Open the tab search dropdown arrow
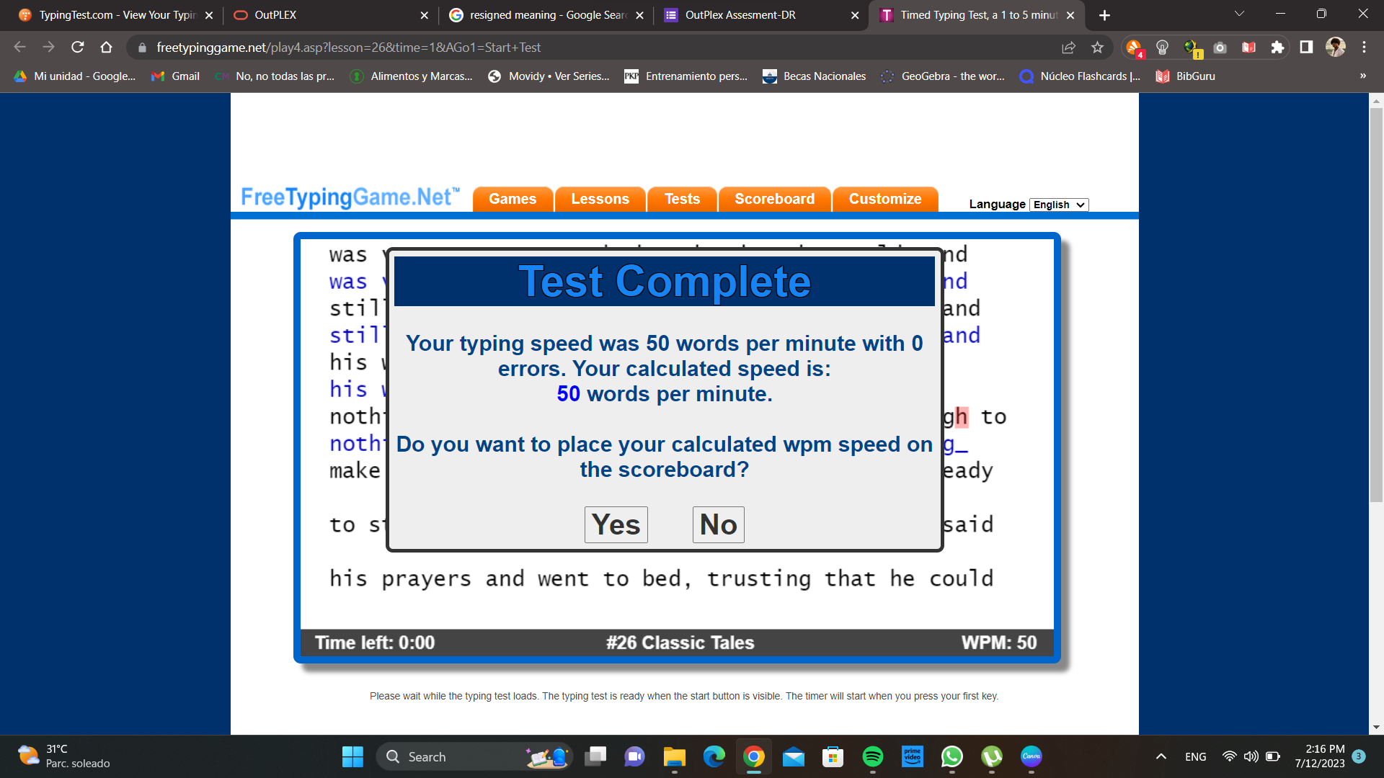The width and height of the screenshot is (1384, 778). coord(1239,14)
